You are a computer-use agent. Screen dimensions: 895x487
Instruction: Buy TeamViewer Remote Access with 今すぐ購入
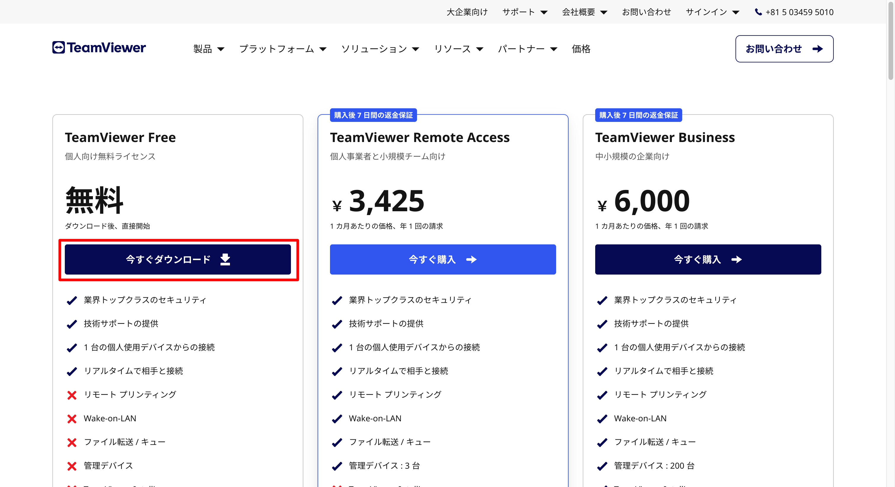[x=443, y=259]
